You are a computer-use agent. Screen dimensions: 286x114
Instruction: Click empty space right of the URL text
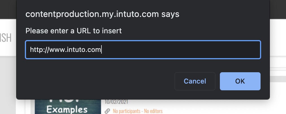(181, 50)
